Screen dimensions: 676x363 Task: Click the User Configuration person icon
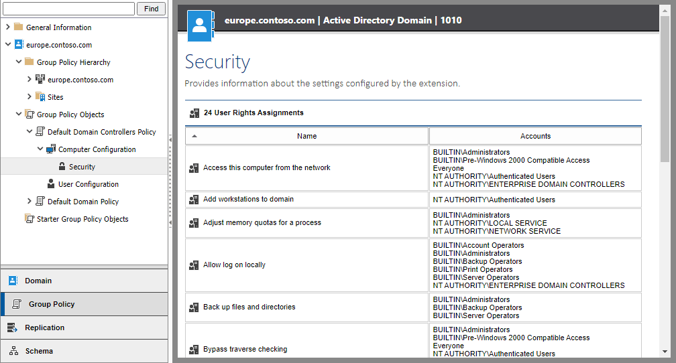(51, 184)
